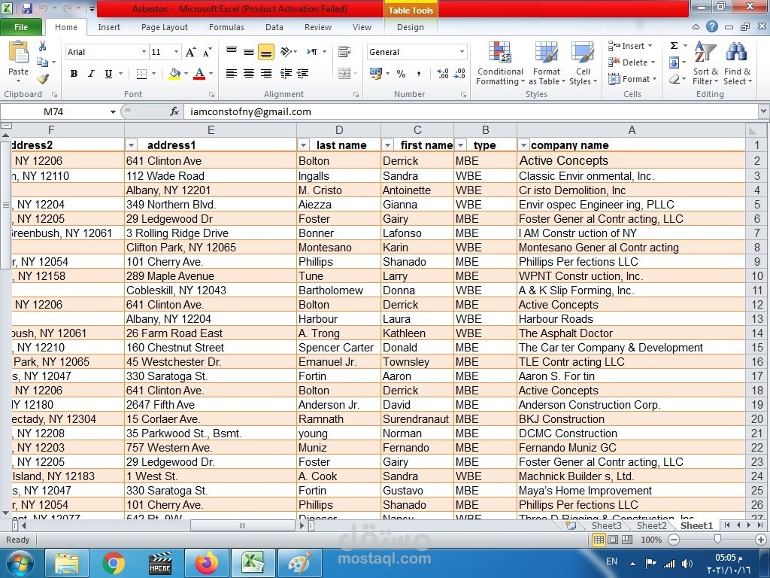Select column A header

[x=632, y=129]
